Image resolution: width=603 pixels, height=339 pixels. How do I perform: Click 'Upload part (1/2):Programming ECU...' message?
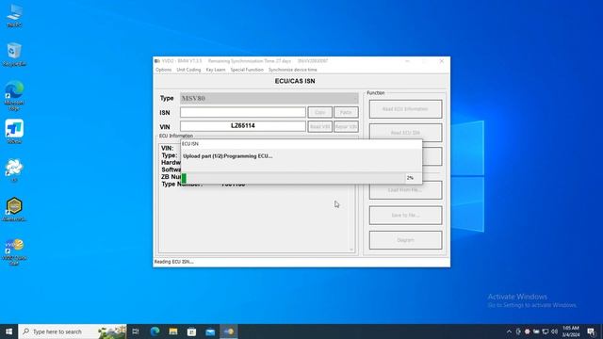(x=228, y=156)
